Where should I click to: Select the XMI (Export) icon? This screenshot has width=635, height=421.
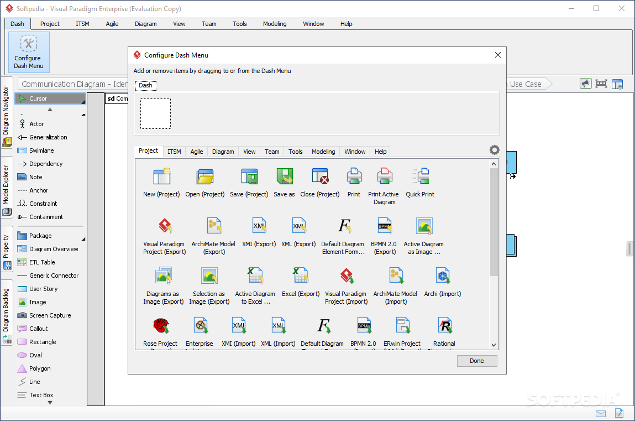[x=259, y=226]
